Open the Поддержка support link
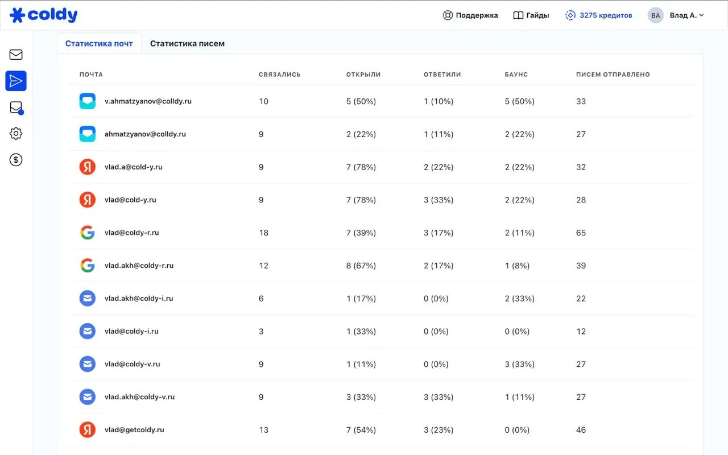The height and width of the screenshot is (455, 728). 470,15
